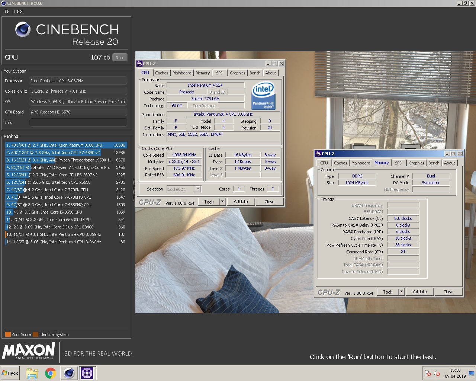Click the CAS# Latency value 5.0 clocks
Image resolution: width=476 pixels, height=381 pixels.
point(403,218)
